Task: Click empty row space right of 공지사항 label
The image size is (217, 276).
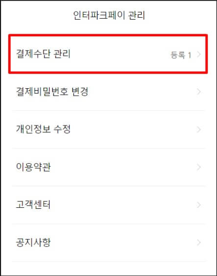Action: click(123, 243)
